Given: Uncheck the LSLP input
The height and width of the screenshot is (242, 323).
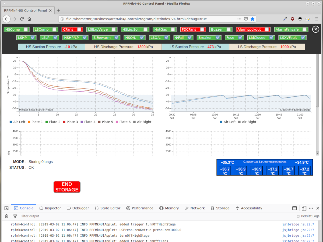Looking at the screenshot, I should point(55,38).
